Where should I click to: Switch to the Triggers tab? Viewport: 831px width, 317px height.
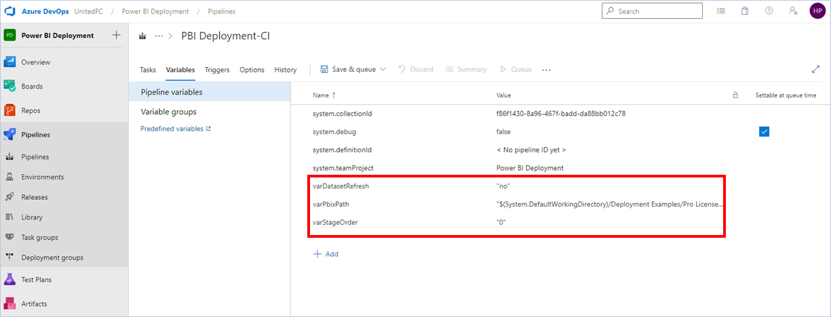217,70
